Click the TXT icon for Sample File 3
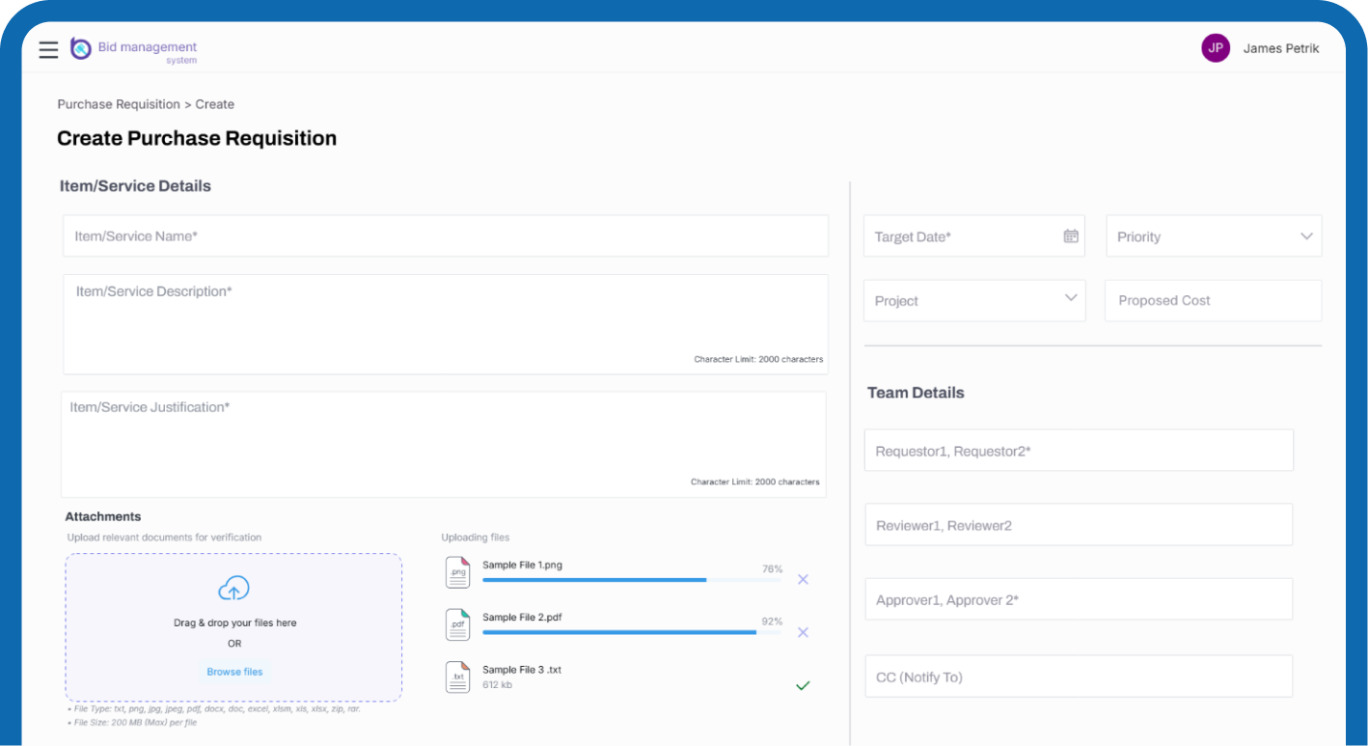This screenshot has width=1368, height=746. (x=457, y=677)
